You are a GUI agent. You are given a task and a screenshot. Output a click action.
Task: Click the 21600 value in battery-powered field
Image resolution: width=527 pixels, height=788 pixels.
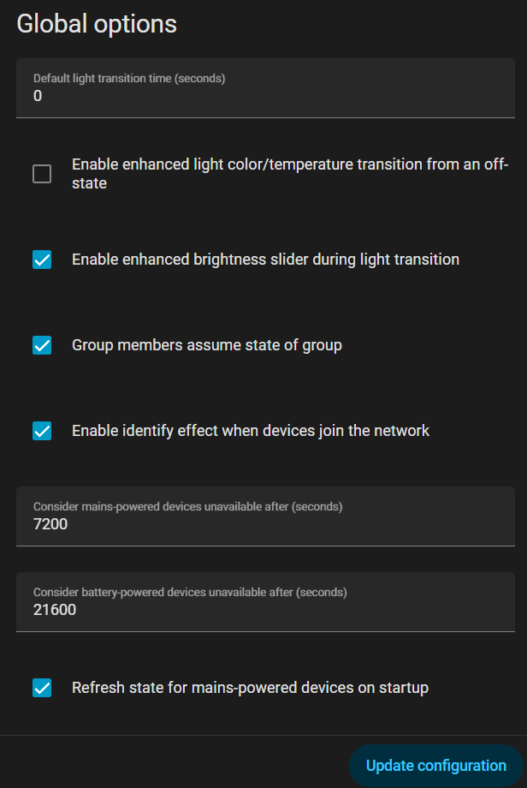pos(55,611)
